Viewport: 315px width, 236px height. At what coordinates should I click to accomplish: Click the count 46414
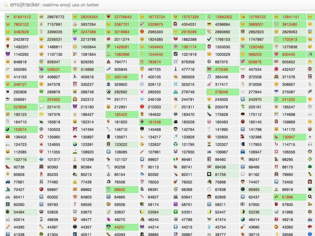pos(254,220)
